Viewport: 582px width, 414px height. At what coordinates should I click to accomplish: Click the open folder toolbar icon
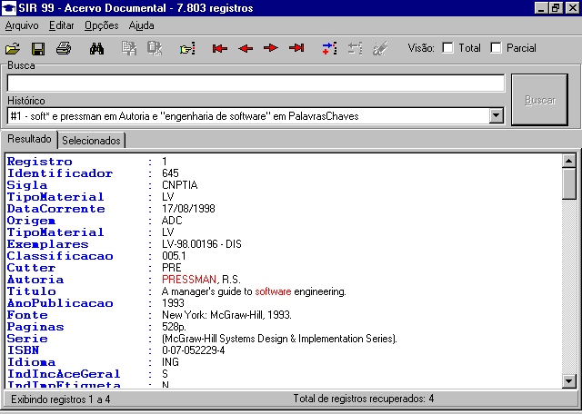[13, 48]
